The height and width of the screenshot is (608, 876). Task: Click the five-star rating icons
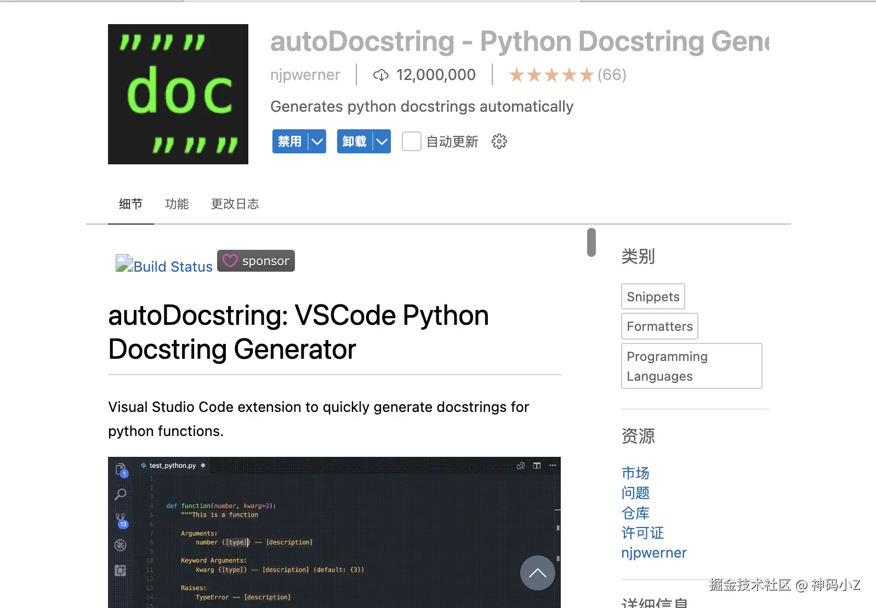click(551, 75)
